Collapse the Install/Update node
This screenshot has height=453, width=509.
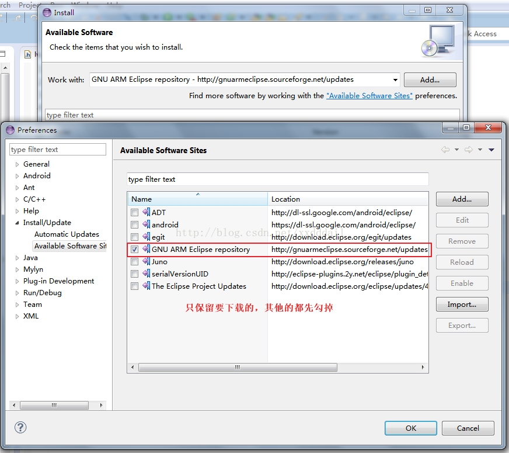17,223
